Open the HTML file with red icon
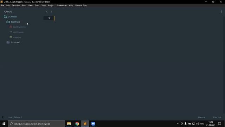This screenshot has width=225, height=127. [x=19, y=27]
